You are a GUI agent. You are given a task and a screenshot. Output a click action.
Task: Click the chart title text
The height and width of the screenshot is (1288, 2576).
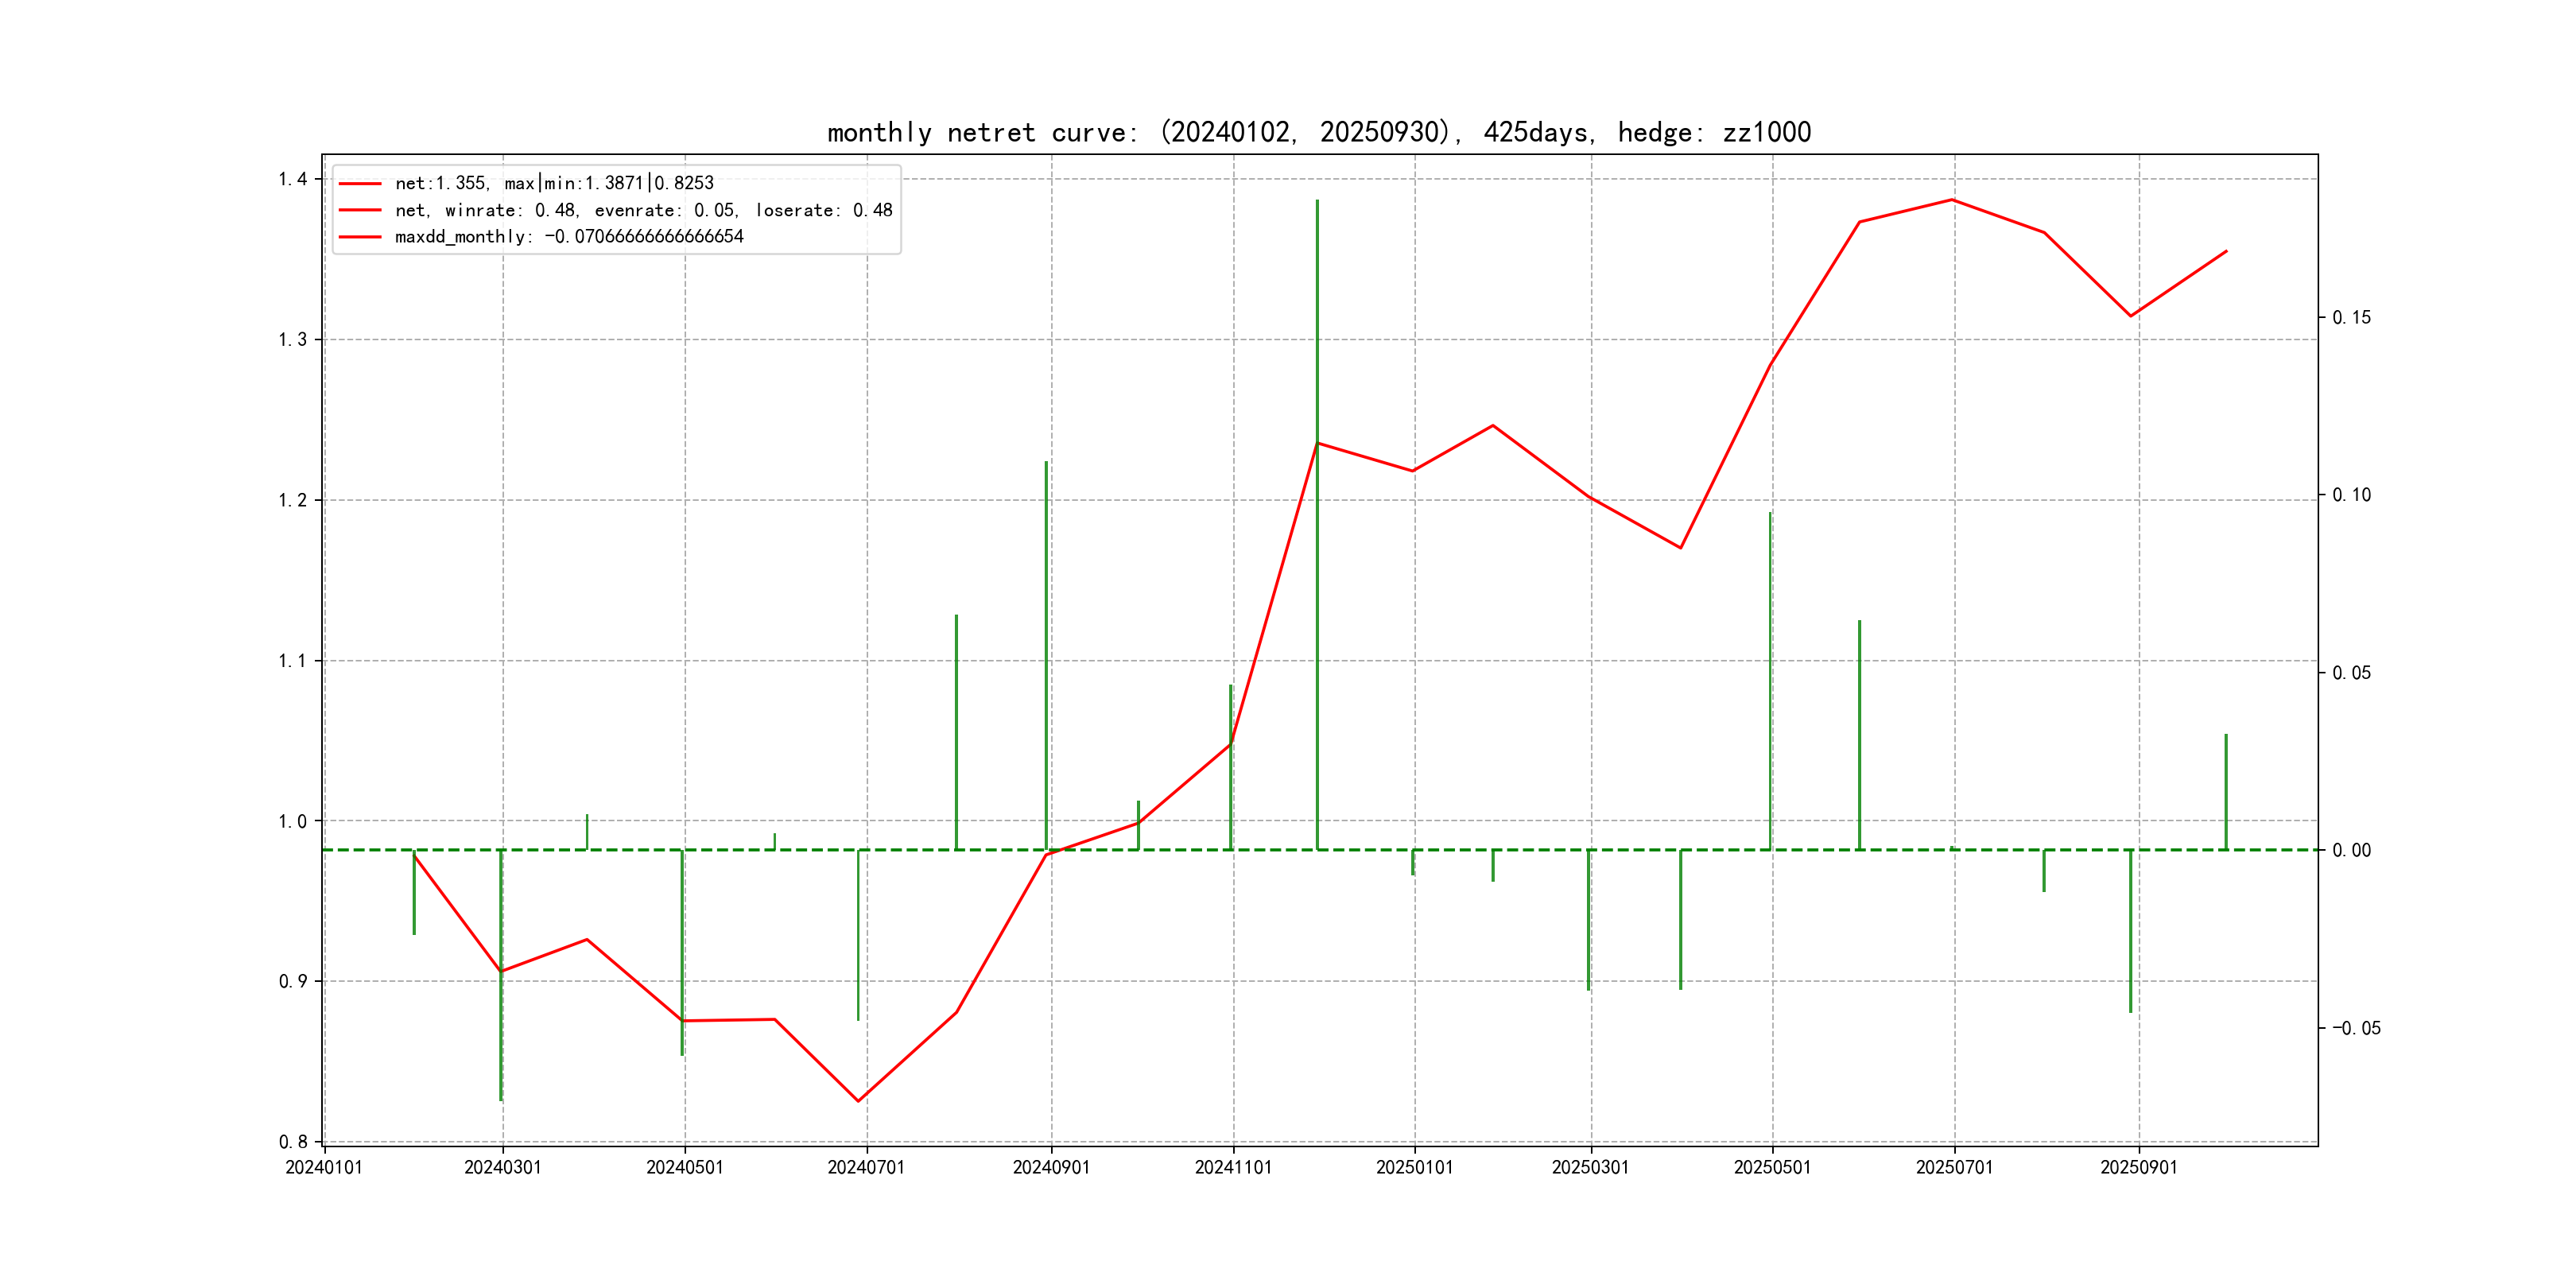click(x=1318, y=132)
